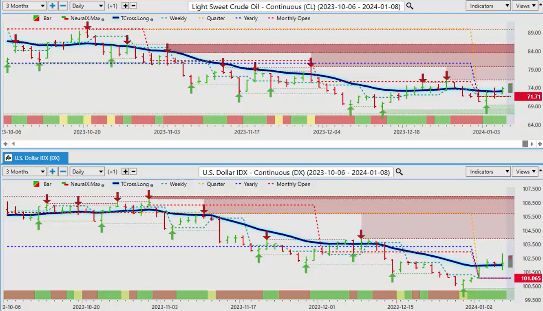
Task: Click the 2024-01-02 date label on Dollar IDX chart
Action: (x=479, y=306)
